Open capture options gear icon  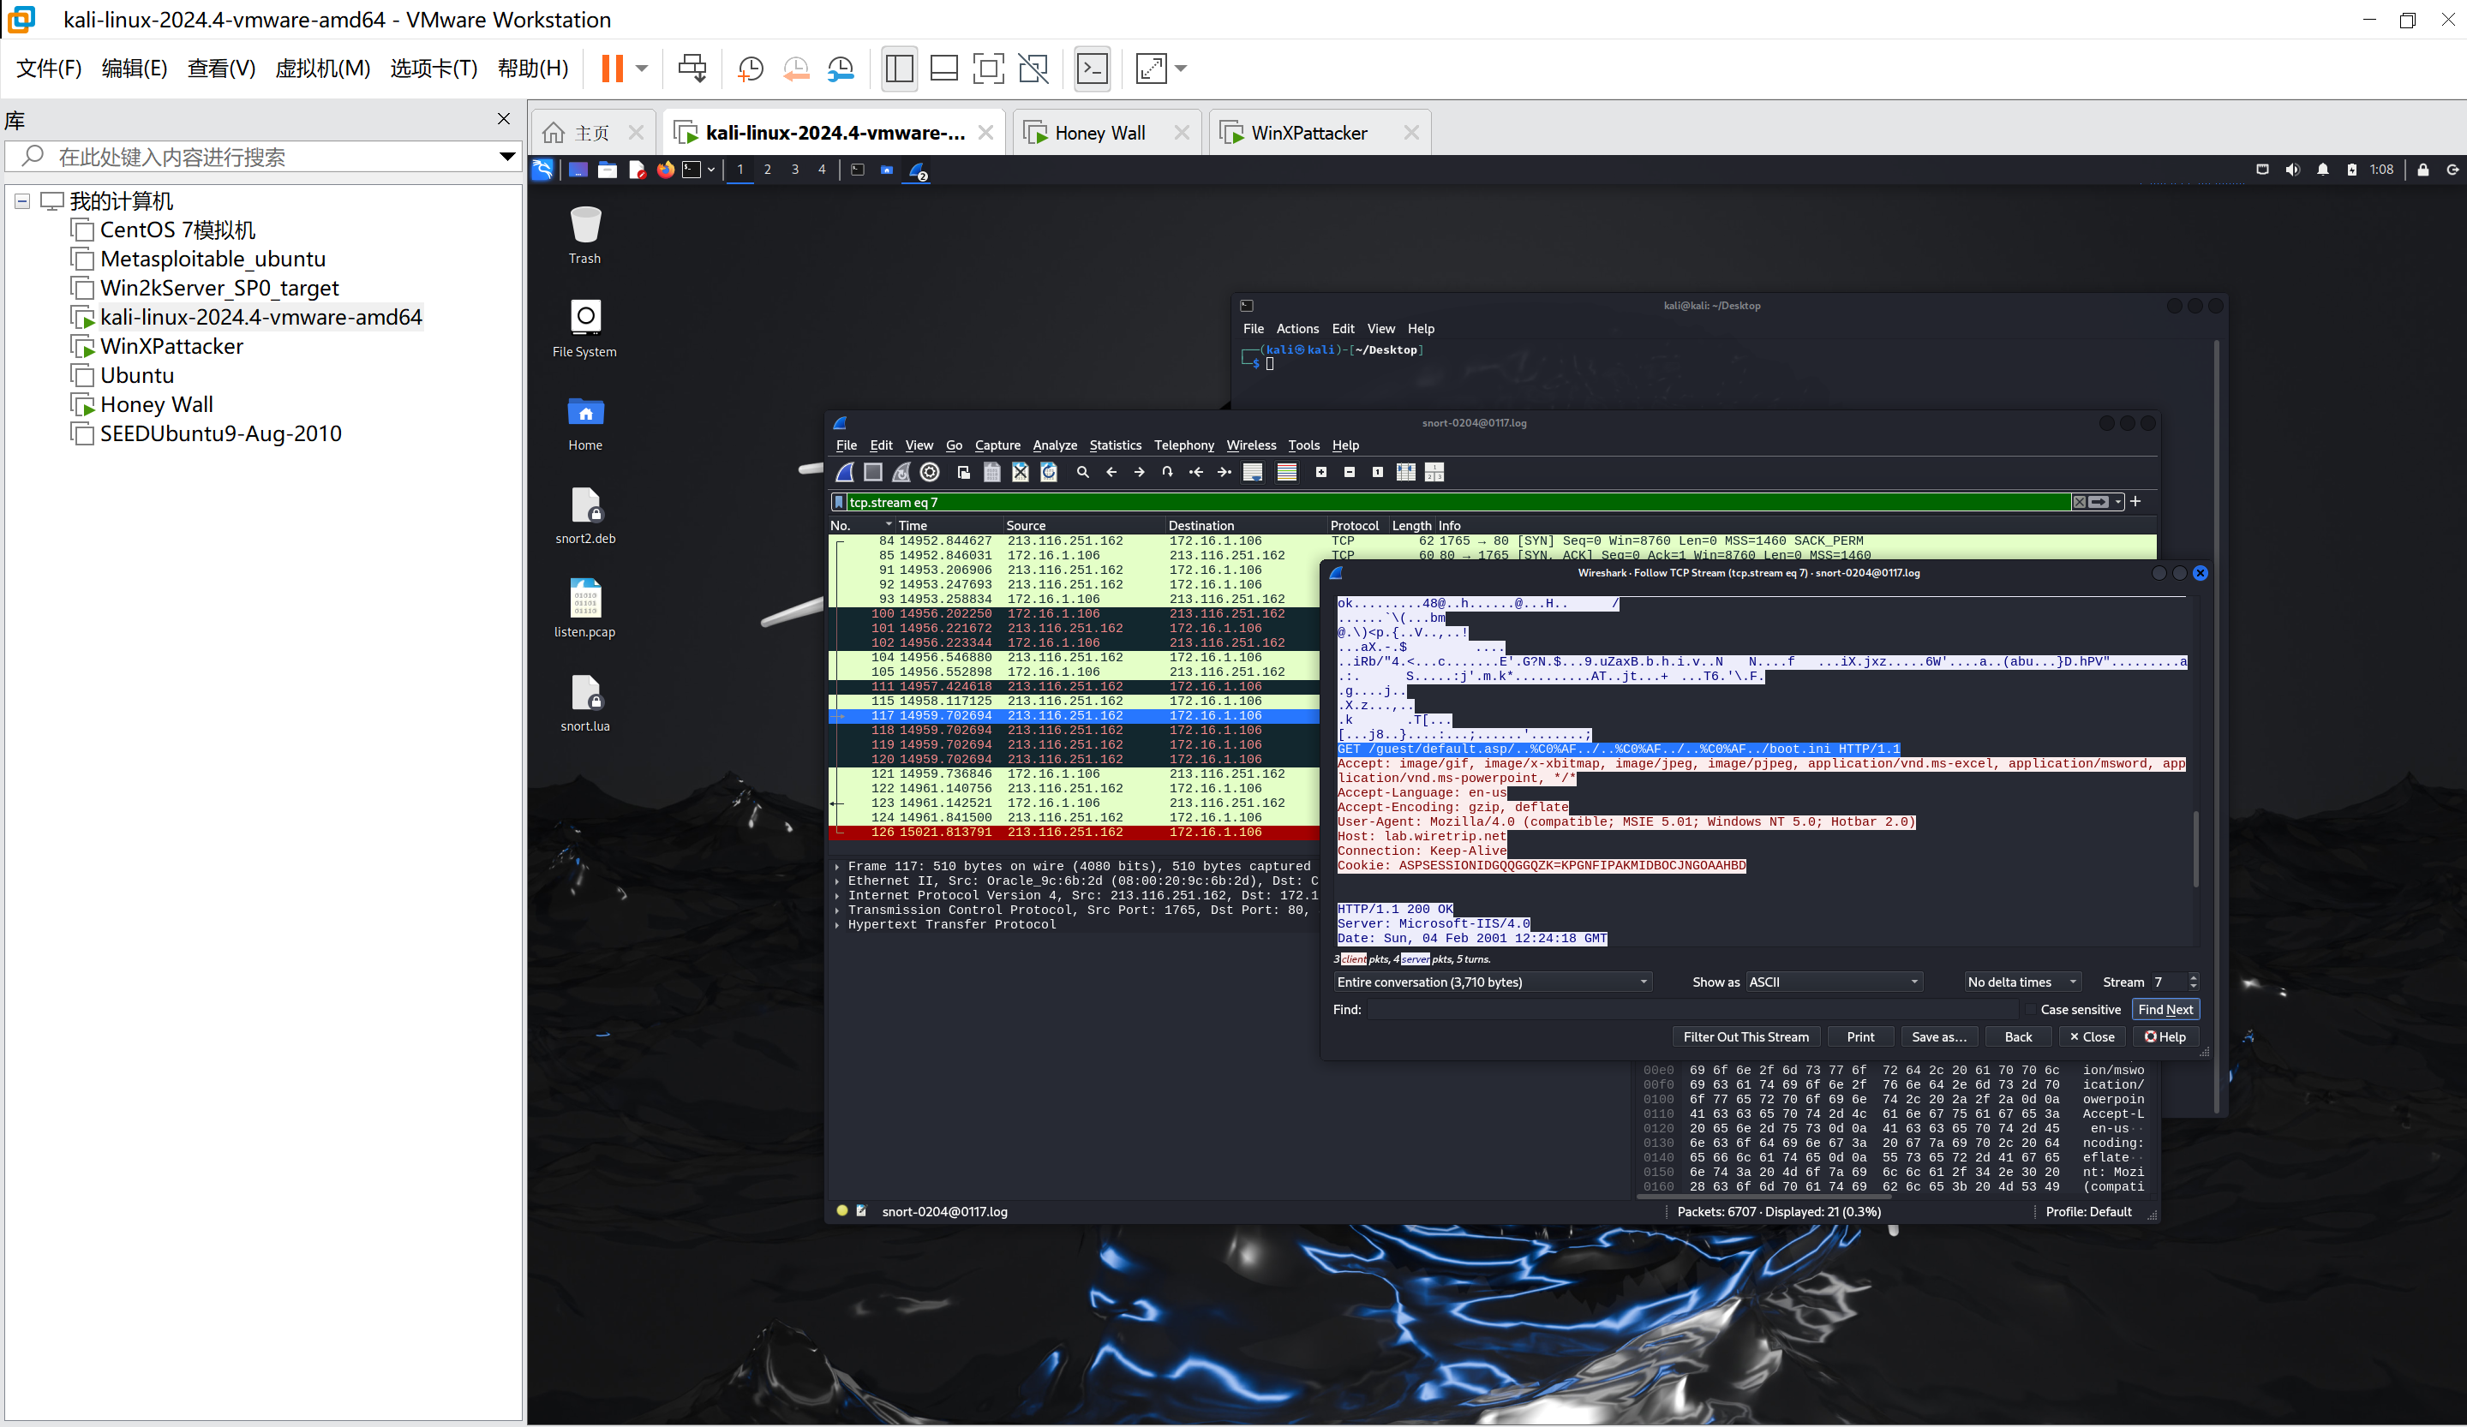pos(930,473)
